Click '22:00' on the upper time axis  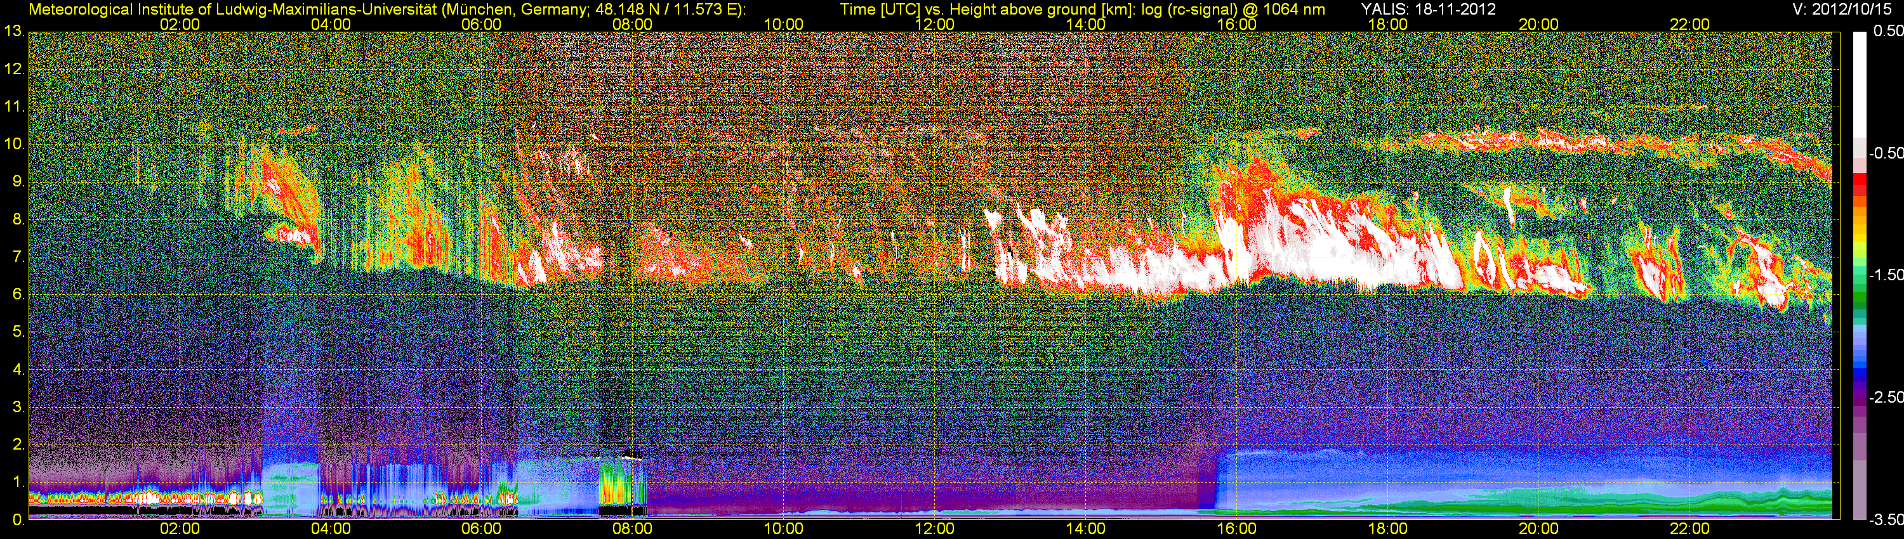click(x=1689, y=24)
